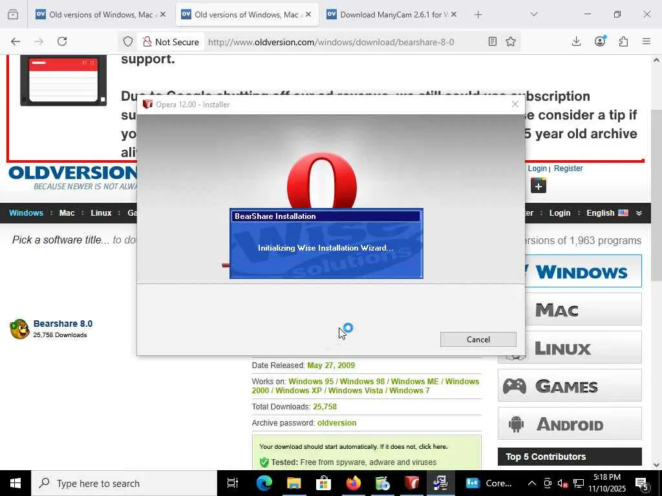Open the notification center with 5 alerts

point(642,484)
